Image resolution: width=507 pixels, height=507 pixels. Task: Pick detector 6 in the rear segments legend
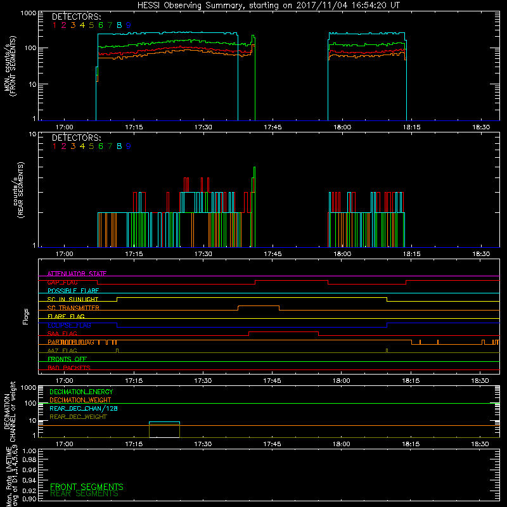tap(101, 146)
